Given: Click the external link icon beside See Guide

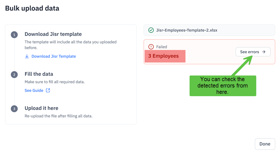Looking at the screenshot, I should [48, 90].
